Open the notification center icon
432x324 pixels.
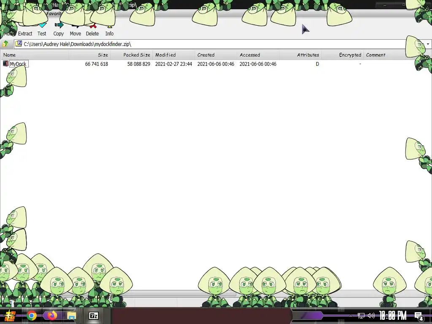coord(419,316)
